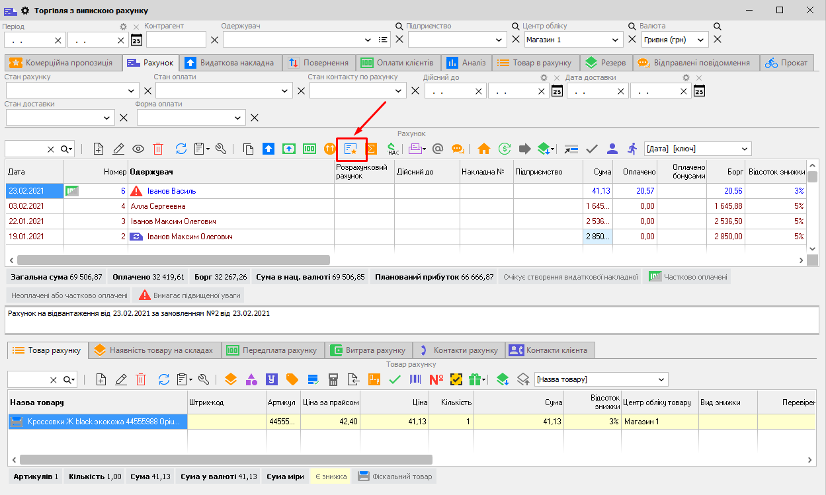This screenshot has width=826, height=495.
Task: Click the invoice-with-star icon highlighted in red
Action: click(351, 149)
